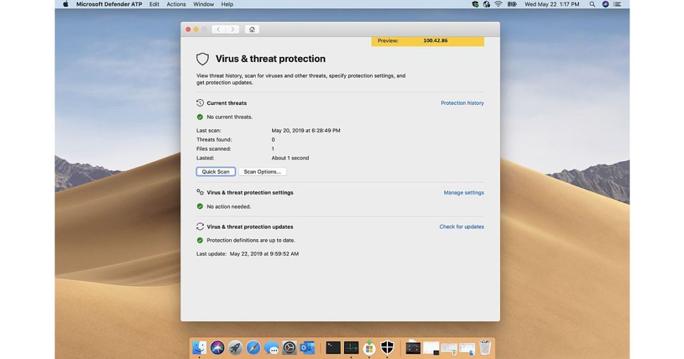This screenshot has width=684, height=359.
Task: Open the Actions menu
Action: [176, 4]
